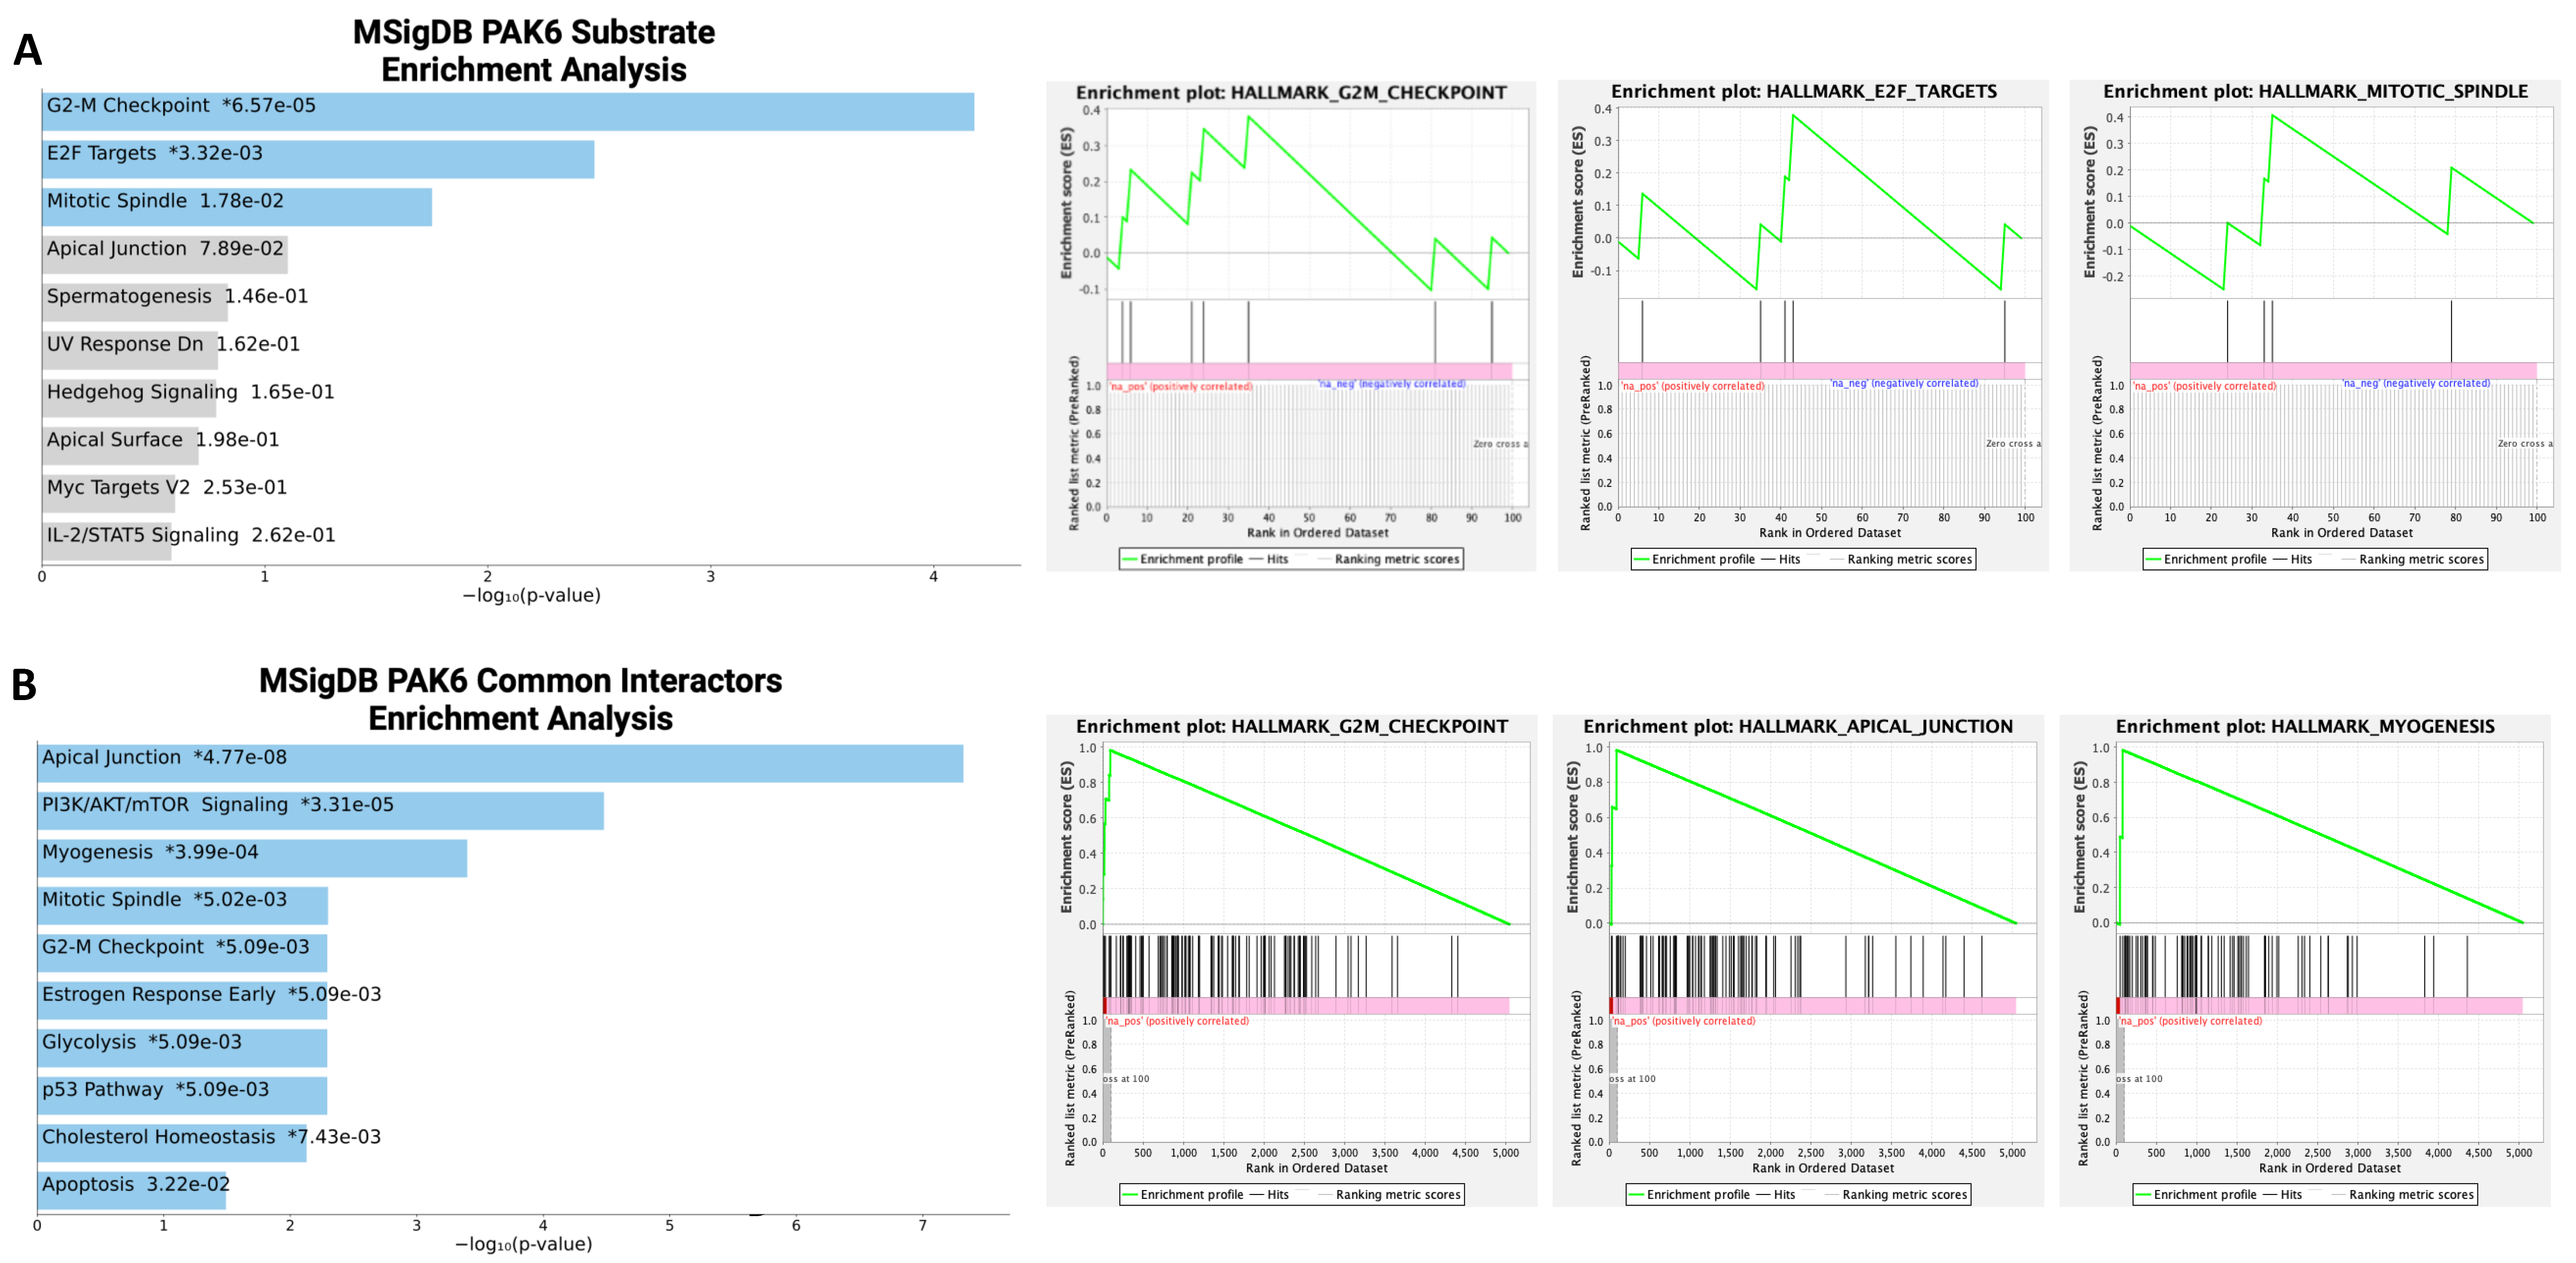This screenshot has height=1263, width=2576.
Task: Click the Cholesterol Homeostasis bar
Action: pos(172,1143)
